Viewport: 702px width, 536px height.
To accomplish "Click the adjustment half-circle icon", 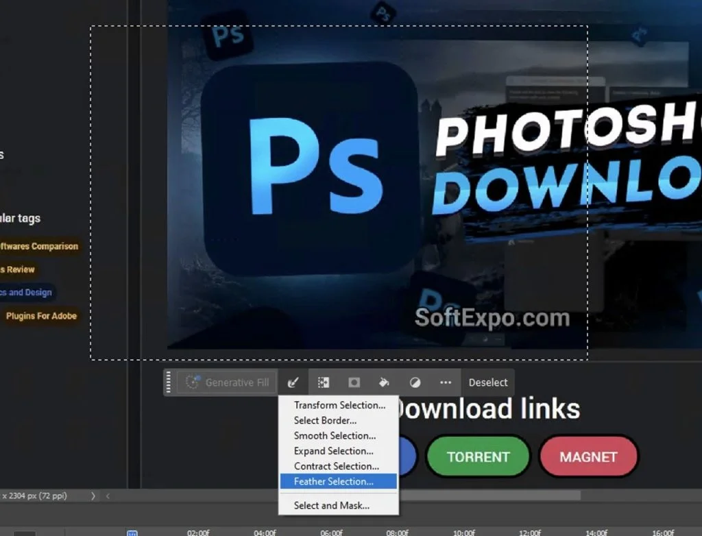I will (x=415, y=382).
